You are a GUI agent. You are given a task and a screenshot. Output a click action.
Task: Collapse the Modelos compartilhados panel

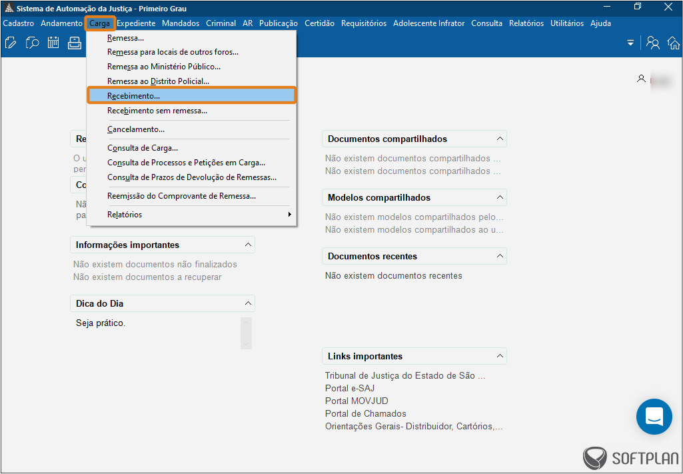pos(500,197)
